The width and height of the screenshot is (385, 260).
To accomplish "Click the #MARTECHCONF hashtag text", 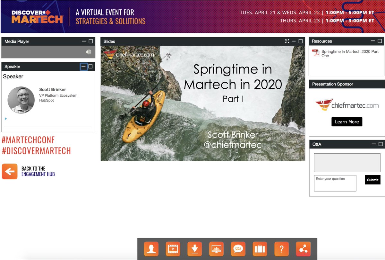I will [28, 140].
